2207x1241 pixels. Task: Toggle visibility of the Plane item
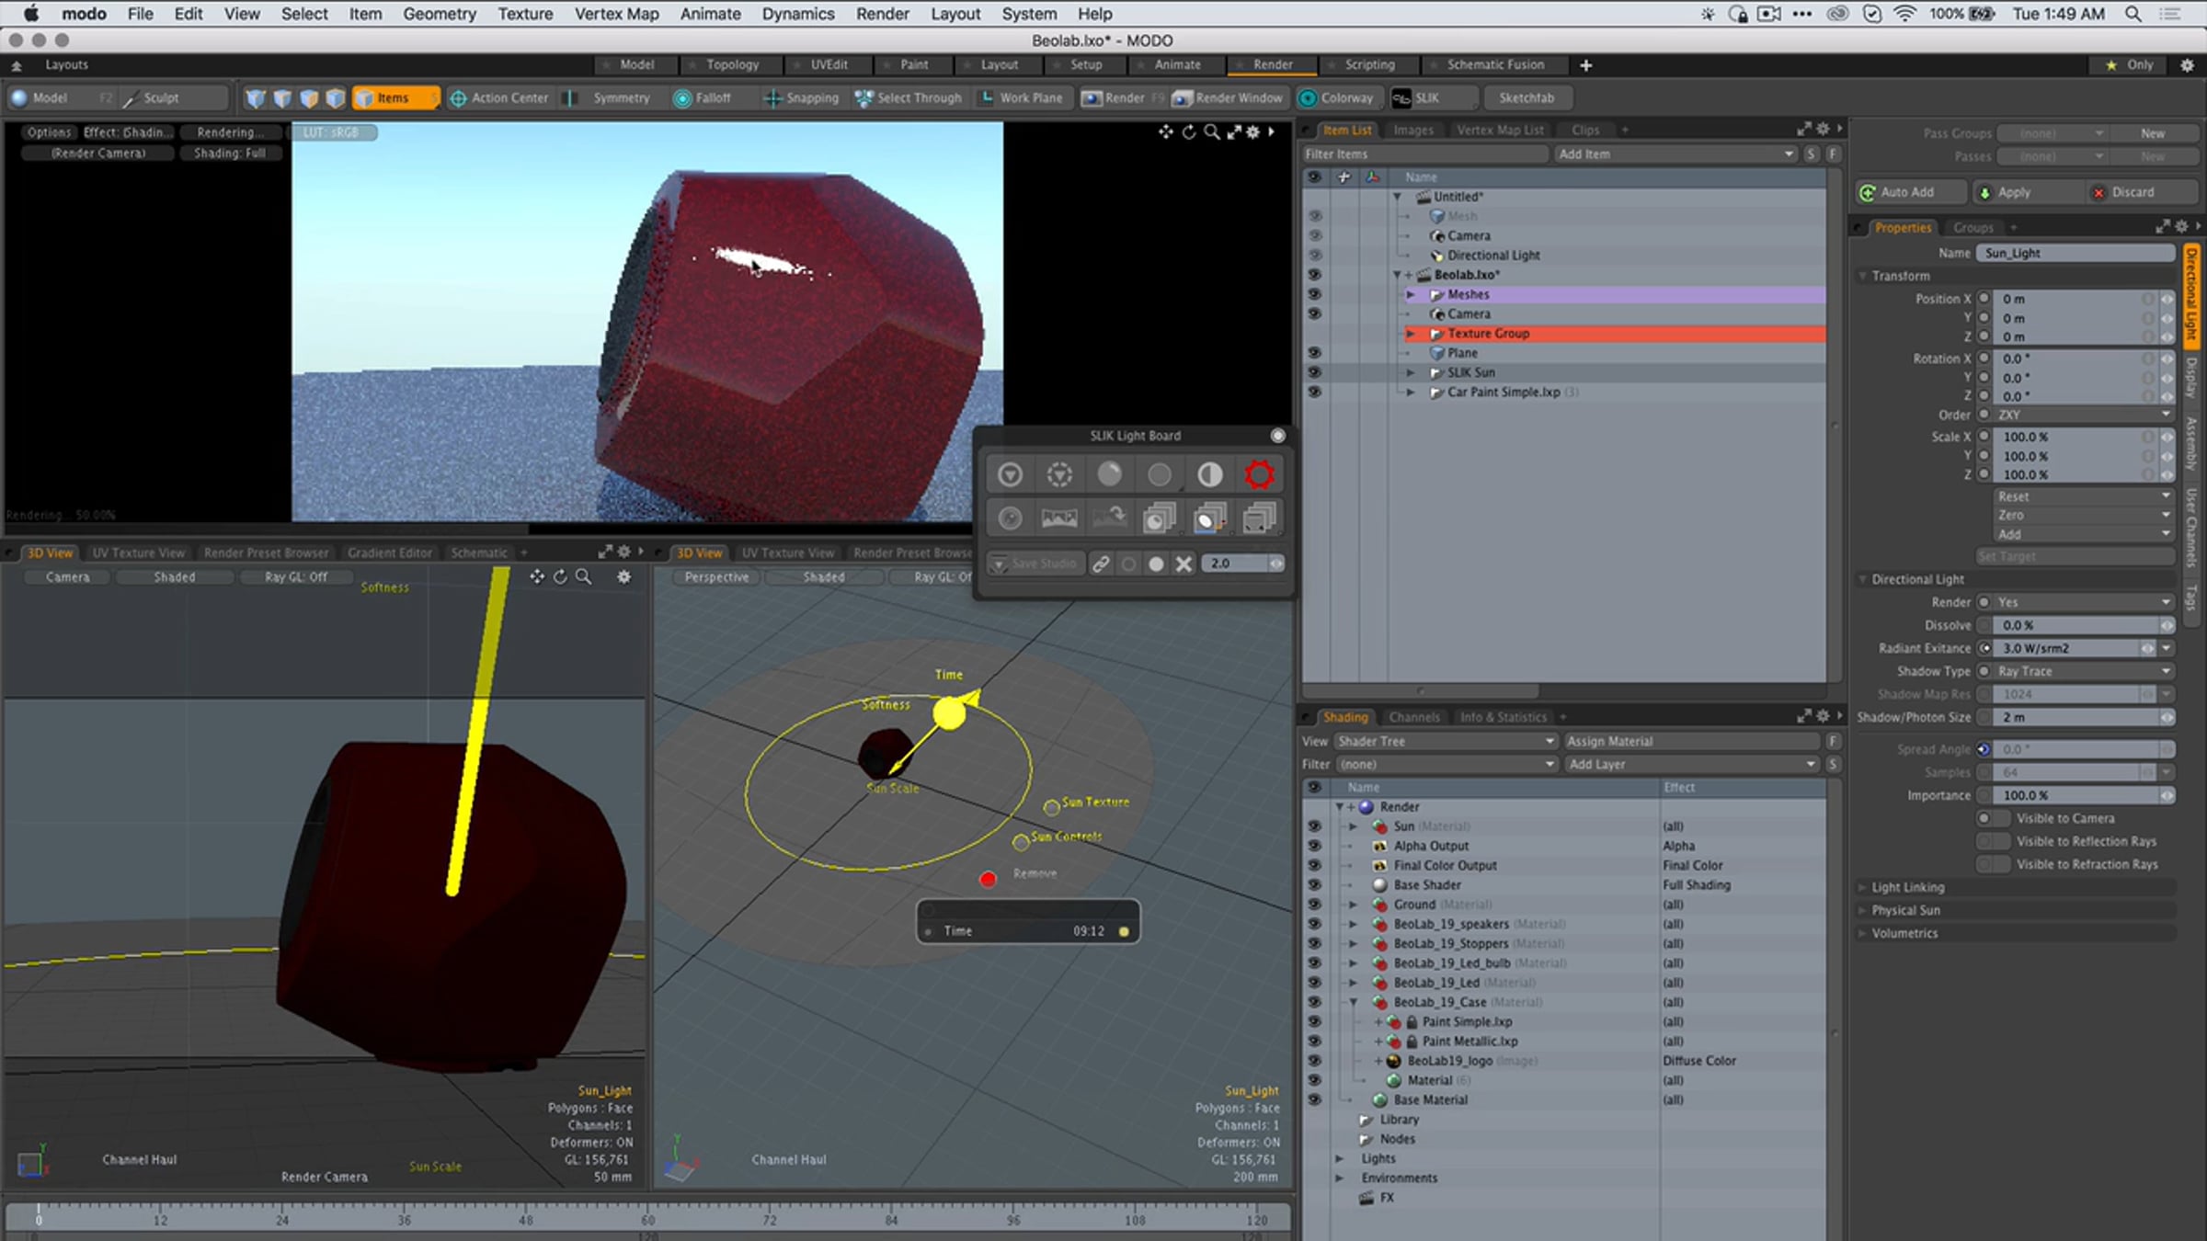(1314, 353)
